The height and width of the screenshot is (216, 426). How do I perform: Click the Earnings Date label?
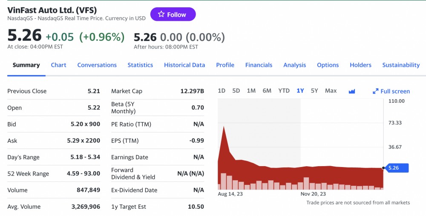pos(130,157)
